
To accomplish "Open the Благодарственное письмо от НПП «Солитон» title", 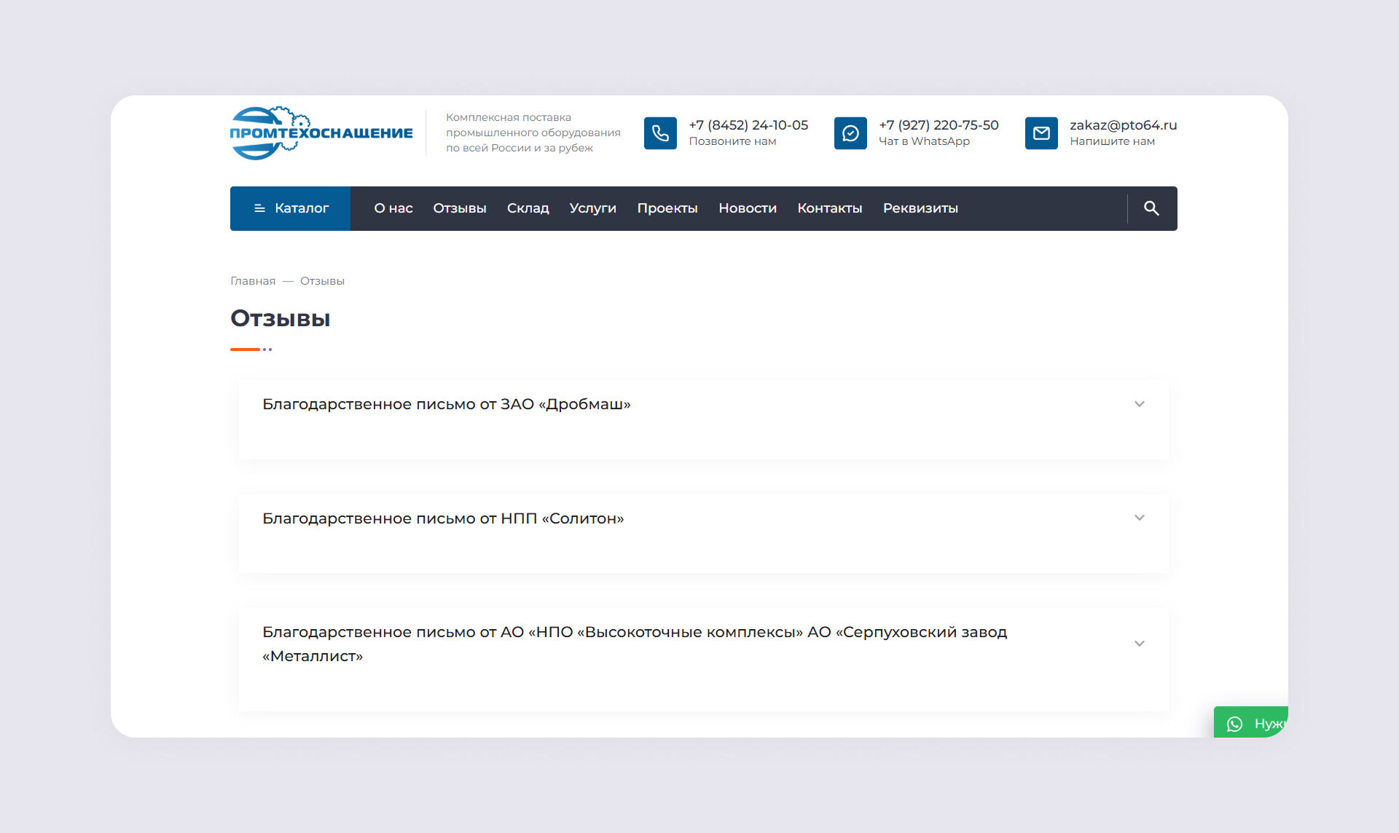I will (443, 518).
